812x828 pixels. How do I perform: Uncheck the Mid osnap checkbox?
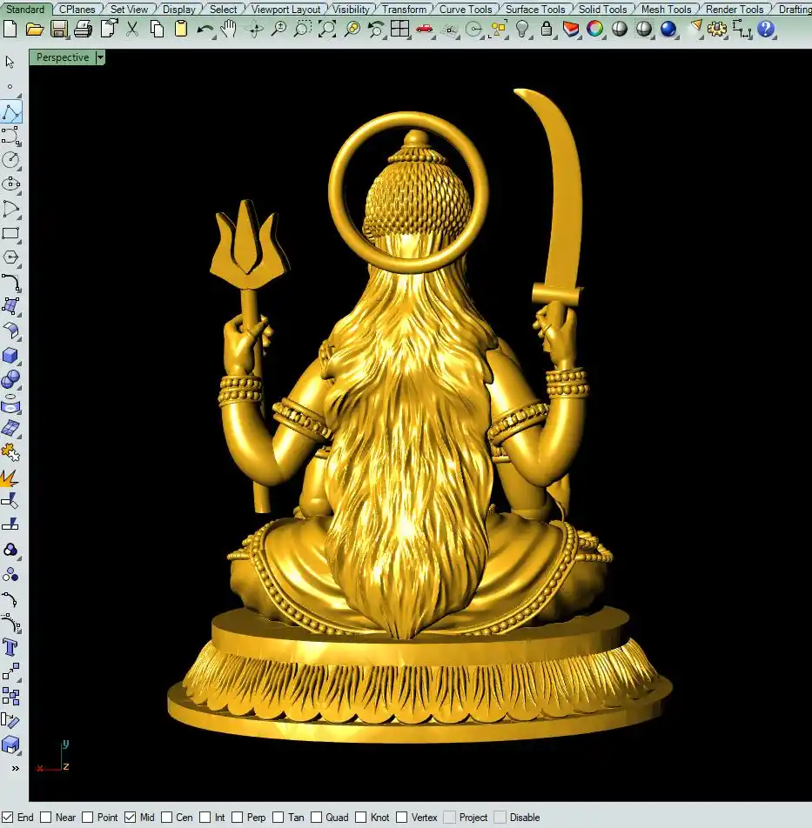(130, 818)
